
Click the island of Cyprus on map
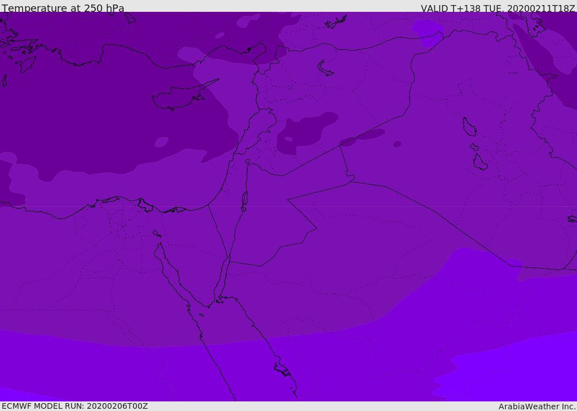[182, 96]
